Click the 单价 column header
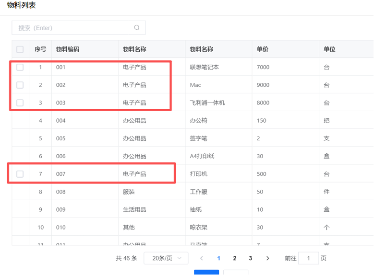374x275 pixels. coord(263,49)
